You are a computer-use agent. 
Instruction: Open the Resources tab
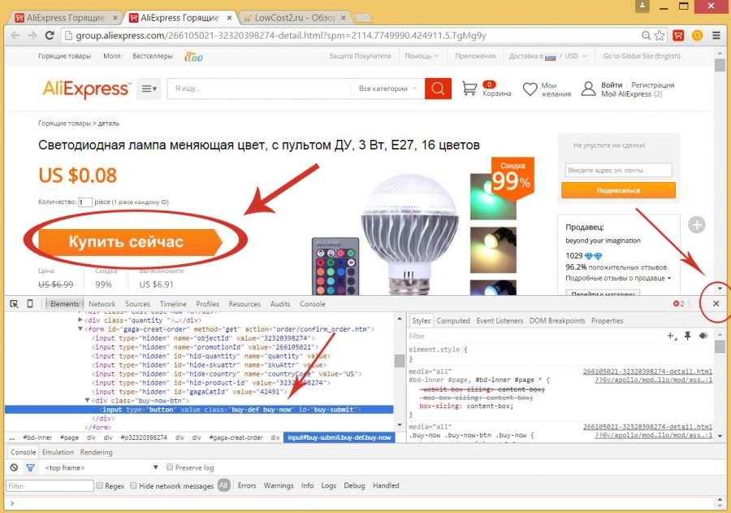(244, 304)
